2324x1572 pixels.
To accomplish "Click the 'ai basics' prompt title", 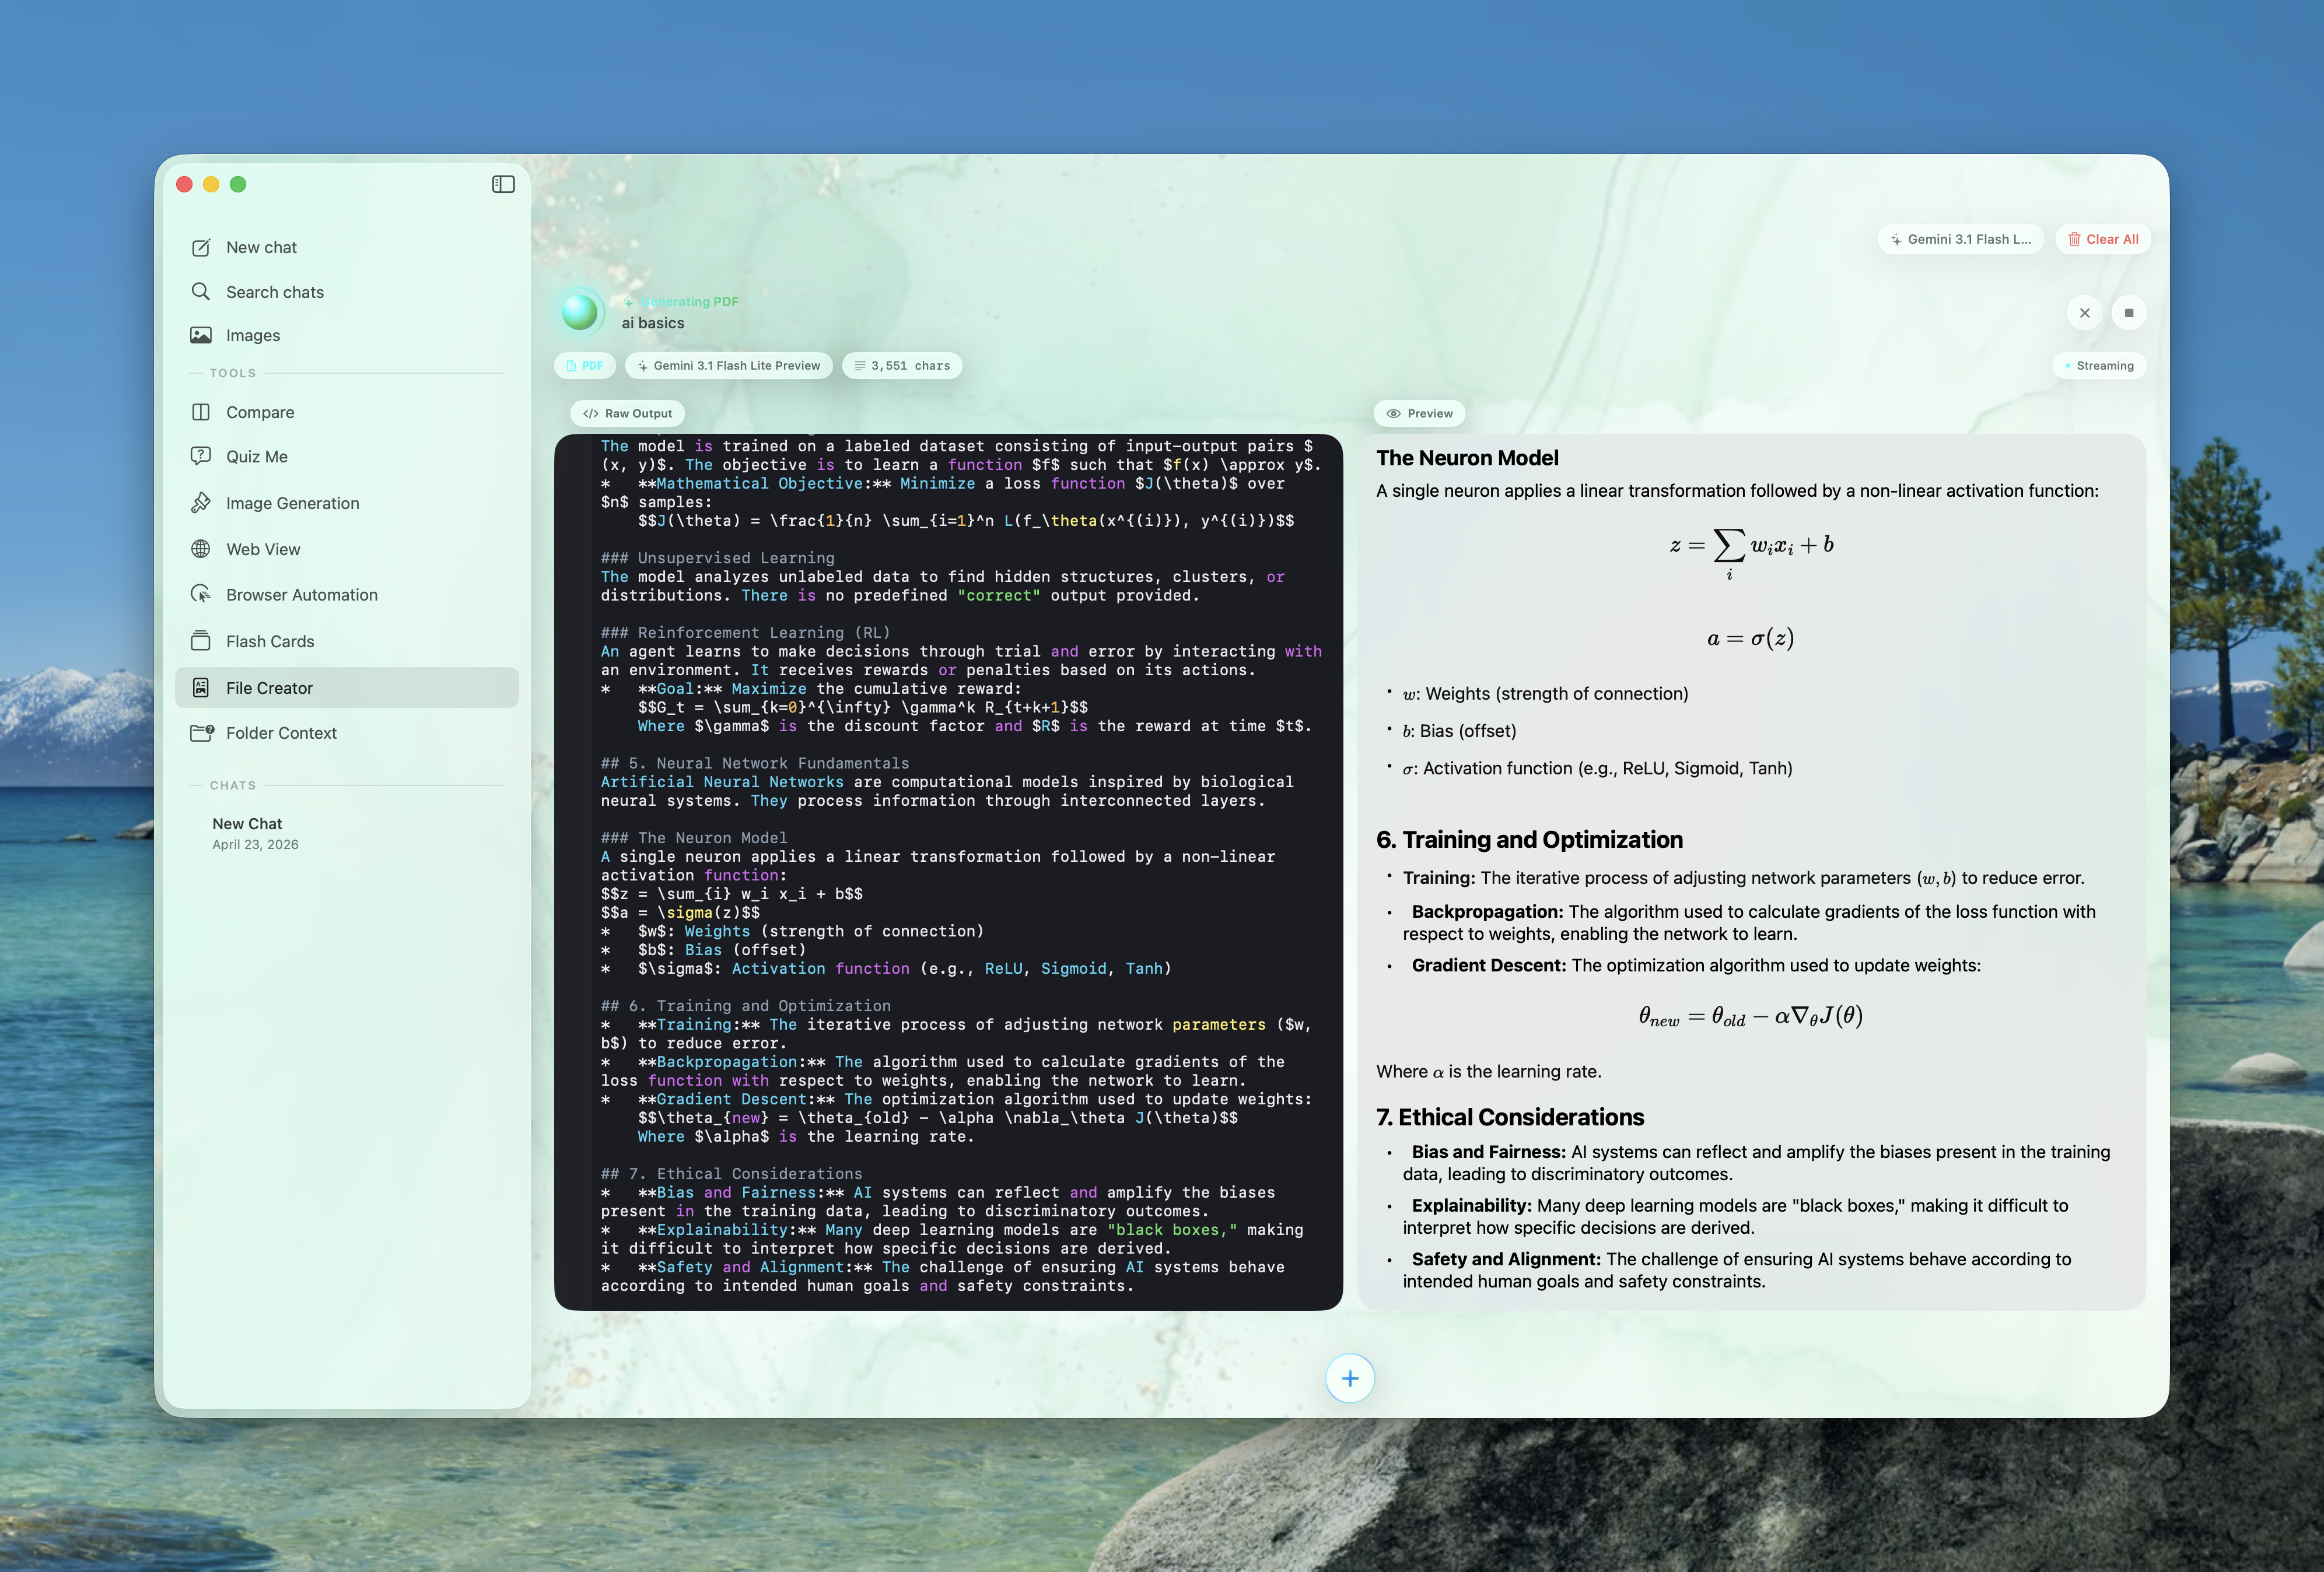I will (653, 323).
